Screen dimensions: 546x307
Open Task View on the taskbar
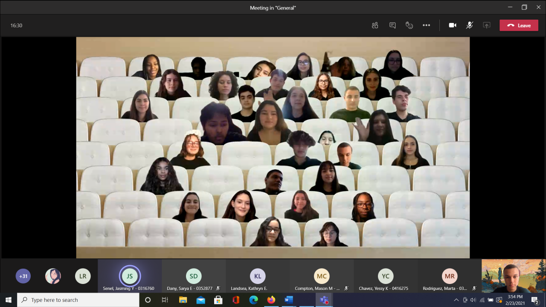point(165,300)
